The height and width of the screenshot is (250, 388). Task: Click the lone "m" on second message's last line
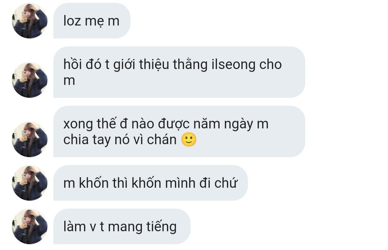69,81
